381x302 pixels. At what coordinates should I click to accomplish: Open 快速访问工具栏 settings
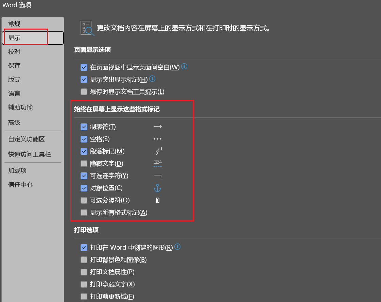30,154
